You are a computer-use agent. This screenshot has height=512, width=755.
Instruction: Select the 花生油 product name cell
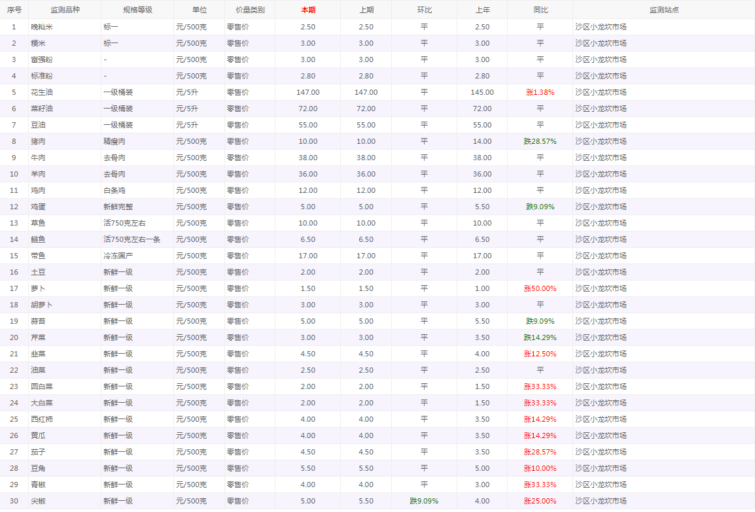[x=42, y=92]
